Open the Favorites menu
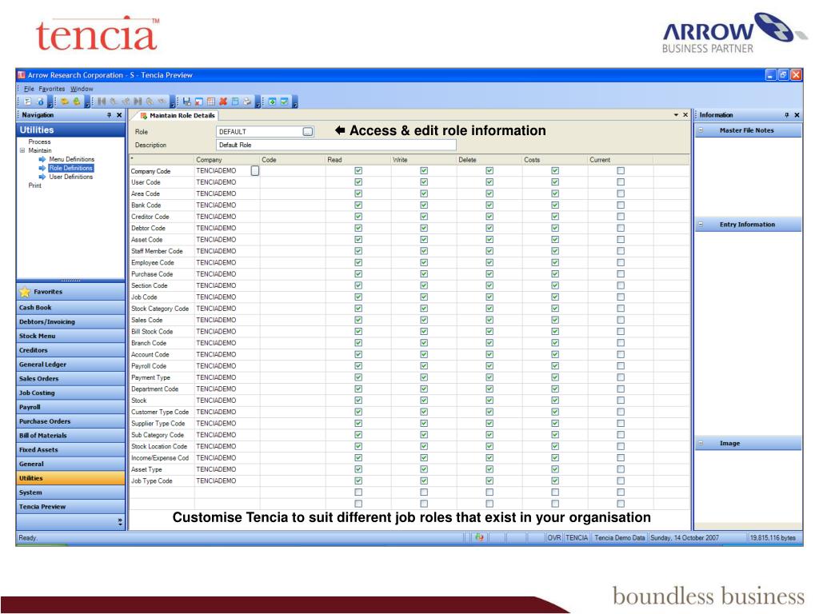 [52, 89]
